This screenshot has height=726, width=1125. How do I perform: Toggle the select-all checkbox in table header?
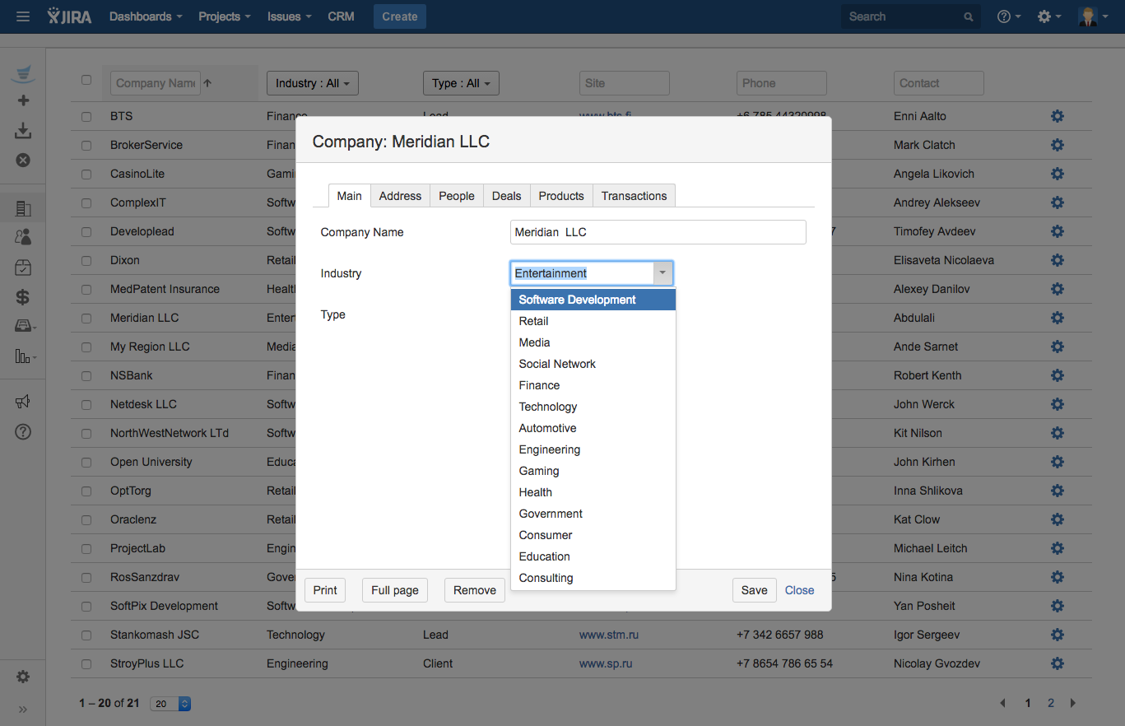[86, 80]
